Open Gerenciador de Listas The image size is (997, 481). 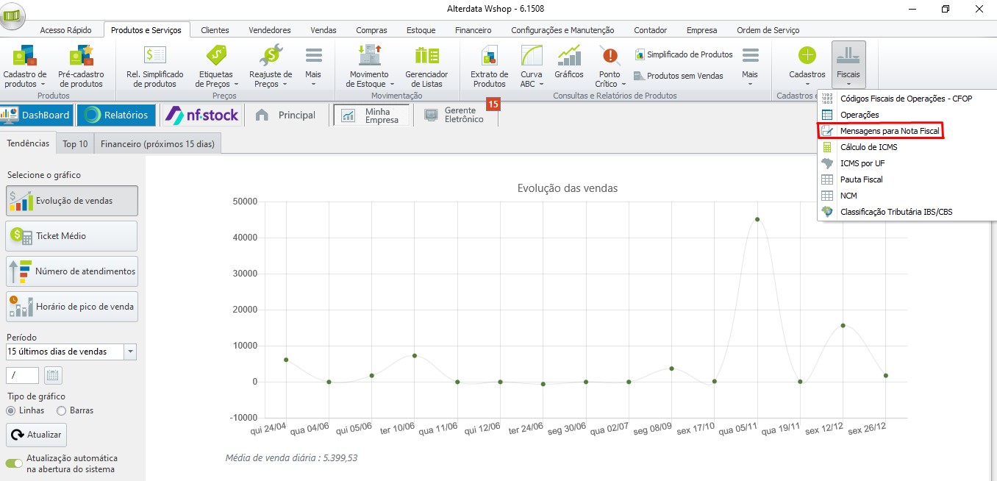pyautogui.click(x=426, y=66)
